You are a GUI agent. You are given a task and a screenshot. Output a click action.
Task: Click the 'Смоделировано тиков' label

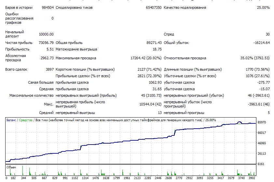74,7
